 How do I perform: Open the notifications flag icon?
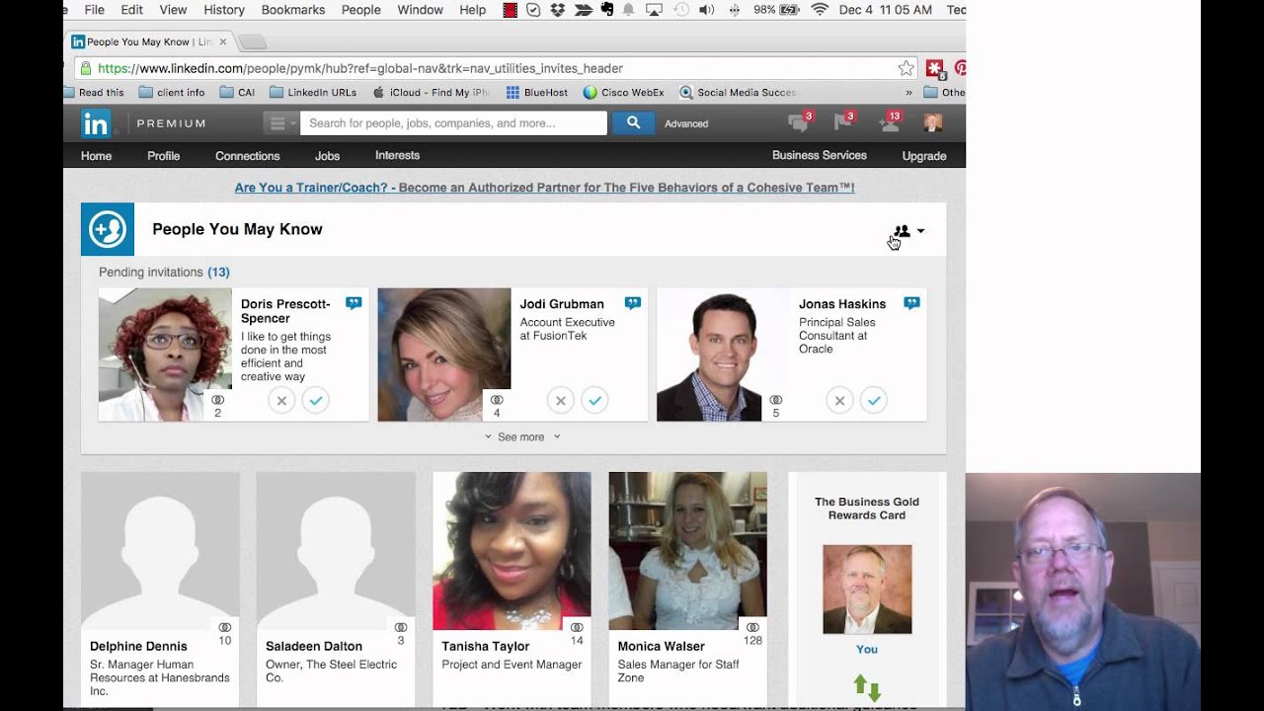843,122
